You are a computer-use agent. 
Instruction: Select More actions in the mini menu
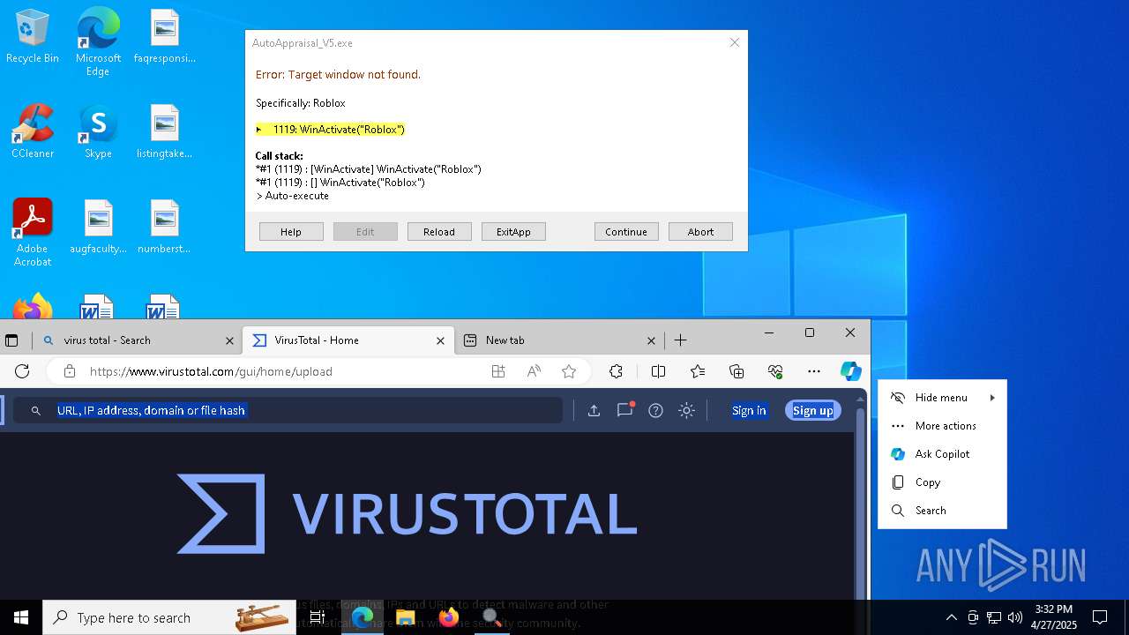click(x=943, y=426)
